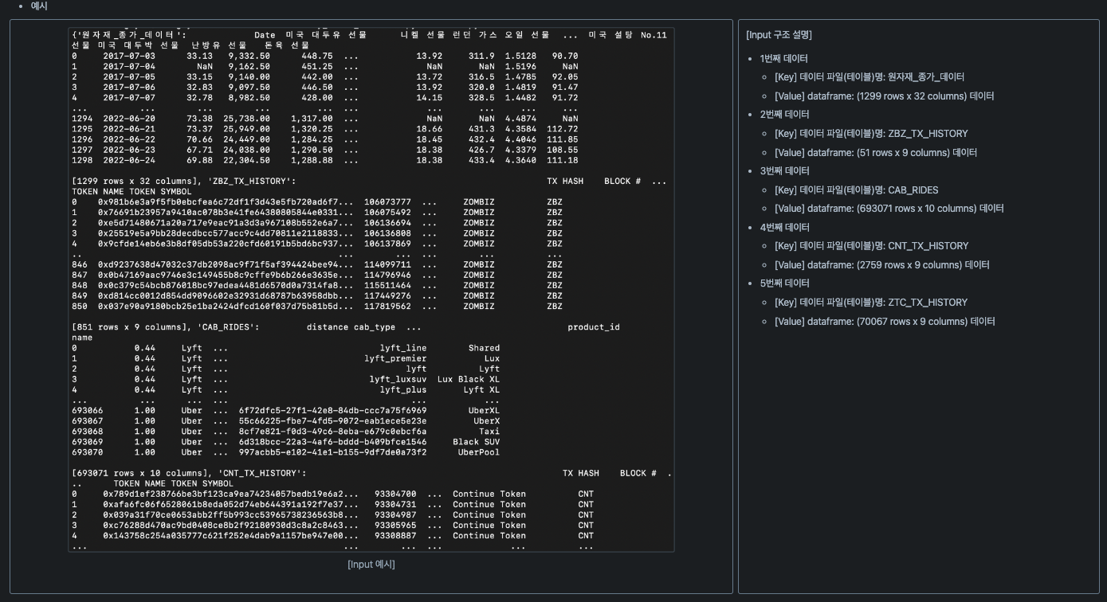The height and width of the screenshot is (602, 1107).
Task: Click the '4번째 데이터' list item
Action: tap(784, 228)
